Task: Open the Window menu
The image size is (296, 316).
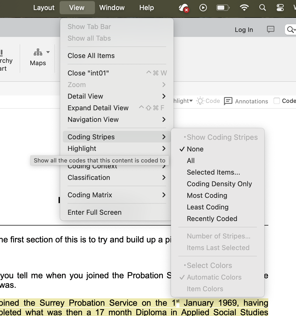Action: pos(112,8)
